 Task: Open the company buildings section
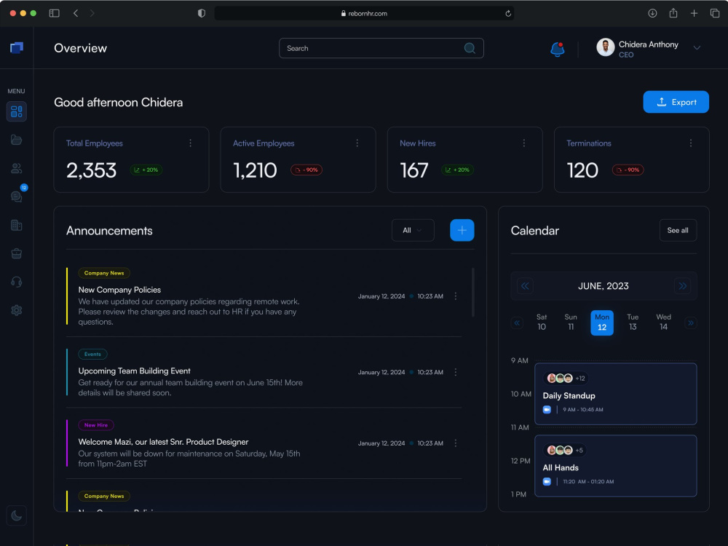(x=16, y=225)
